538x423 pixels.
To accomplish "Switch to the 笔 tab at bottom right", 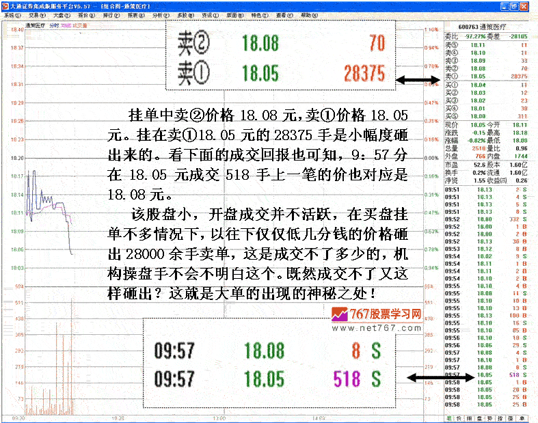I will pyautogui.click(x=448, y=418).
